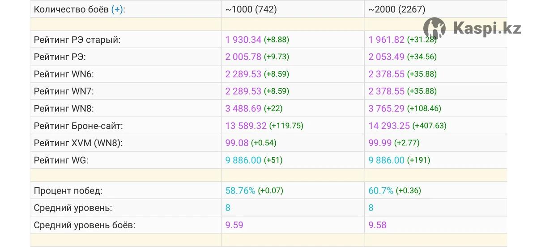Click the Броне-сайт value 14 293.25

point(389,126)
